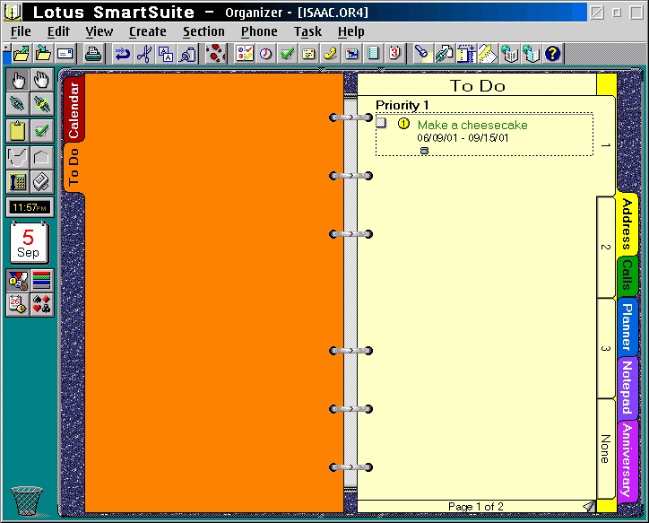Screen dimensions: 649x523
Task: Click the copy icon in toolbar
Action: [166, 54]
